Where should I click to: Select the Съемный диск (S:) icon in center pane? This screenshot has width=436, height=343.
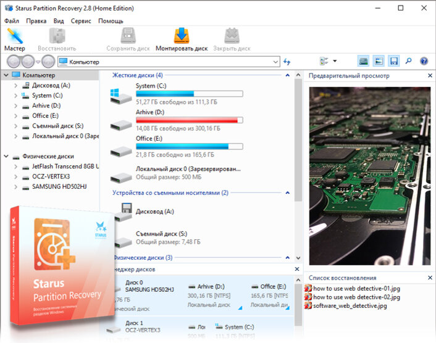coord(123,242)
